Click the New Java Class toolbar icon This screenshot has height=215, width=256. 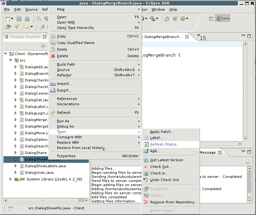pos(183,19)
